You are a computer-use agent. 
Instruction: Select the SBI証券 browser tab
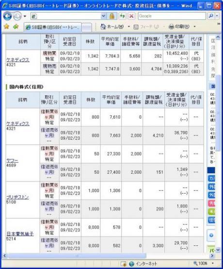(53, 27)
